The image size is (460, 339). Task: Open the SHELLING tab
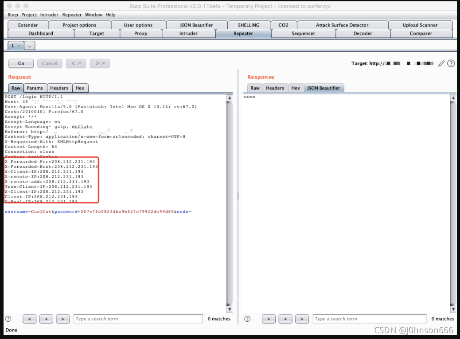click(249, 25)
